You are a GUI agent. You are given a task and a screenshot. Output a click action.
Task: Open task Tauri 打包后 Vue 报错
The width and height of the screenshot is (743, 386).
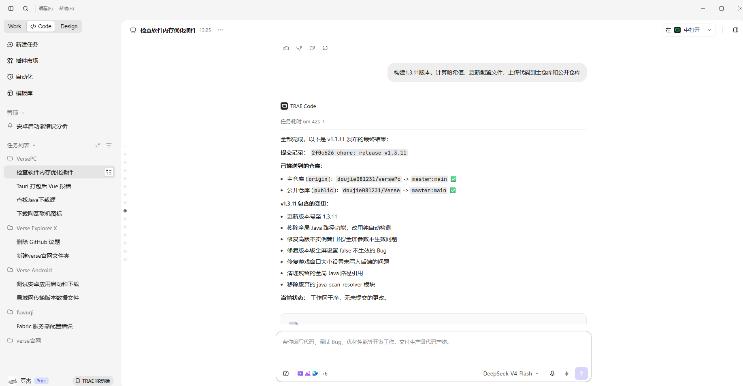[x=44, y=186]
